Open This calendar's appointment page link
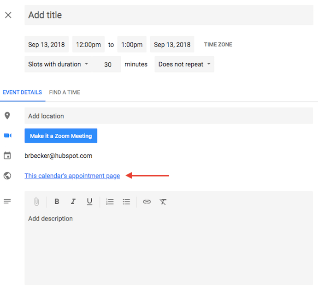 (x=72, y=176)
